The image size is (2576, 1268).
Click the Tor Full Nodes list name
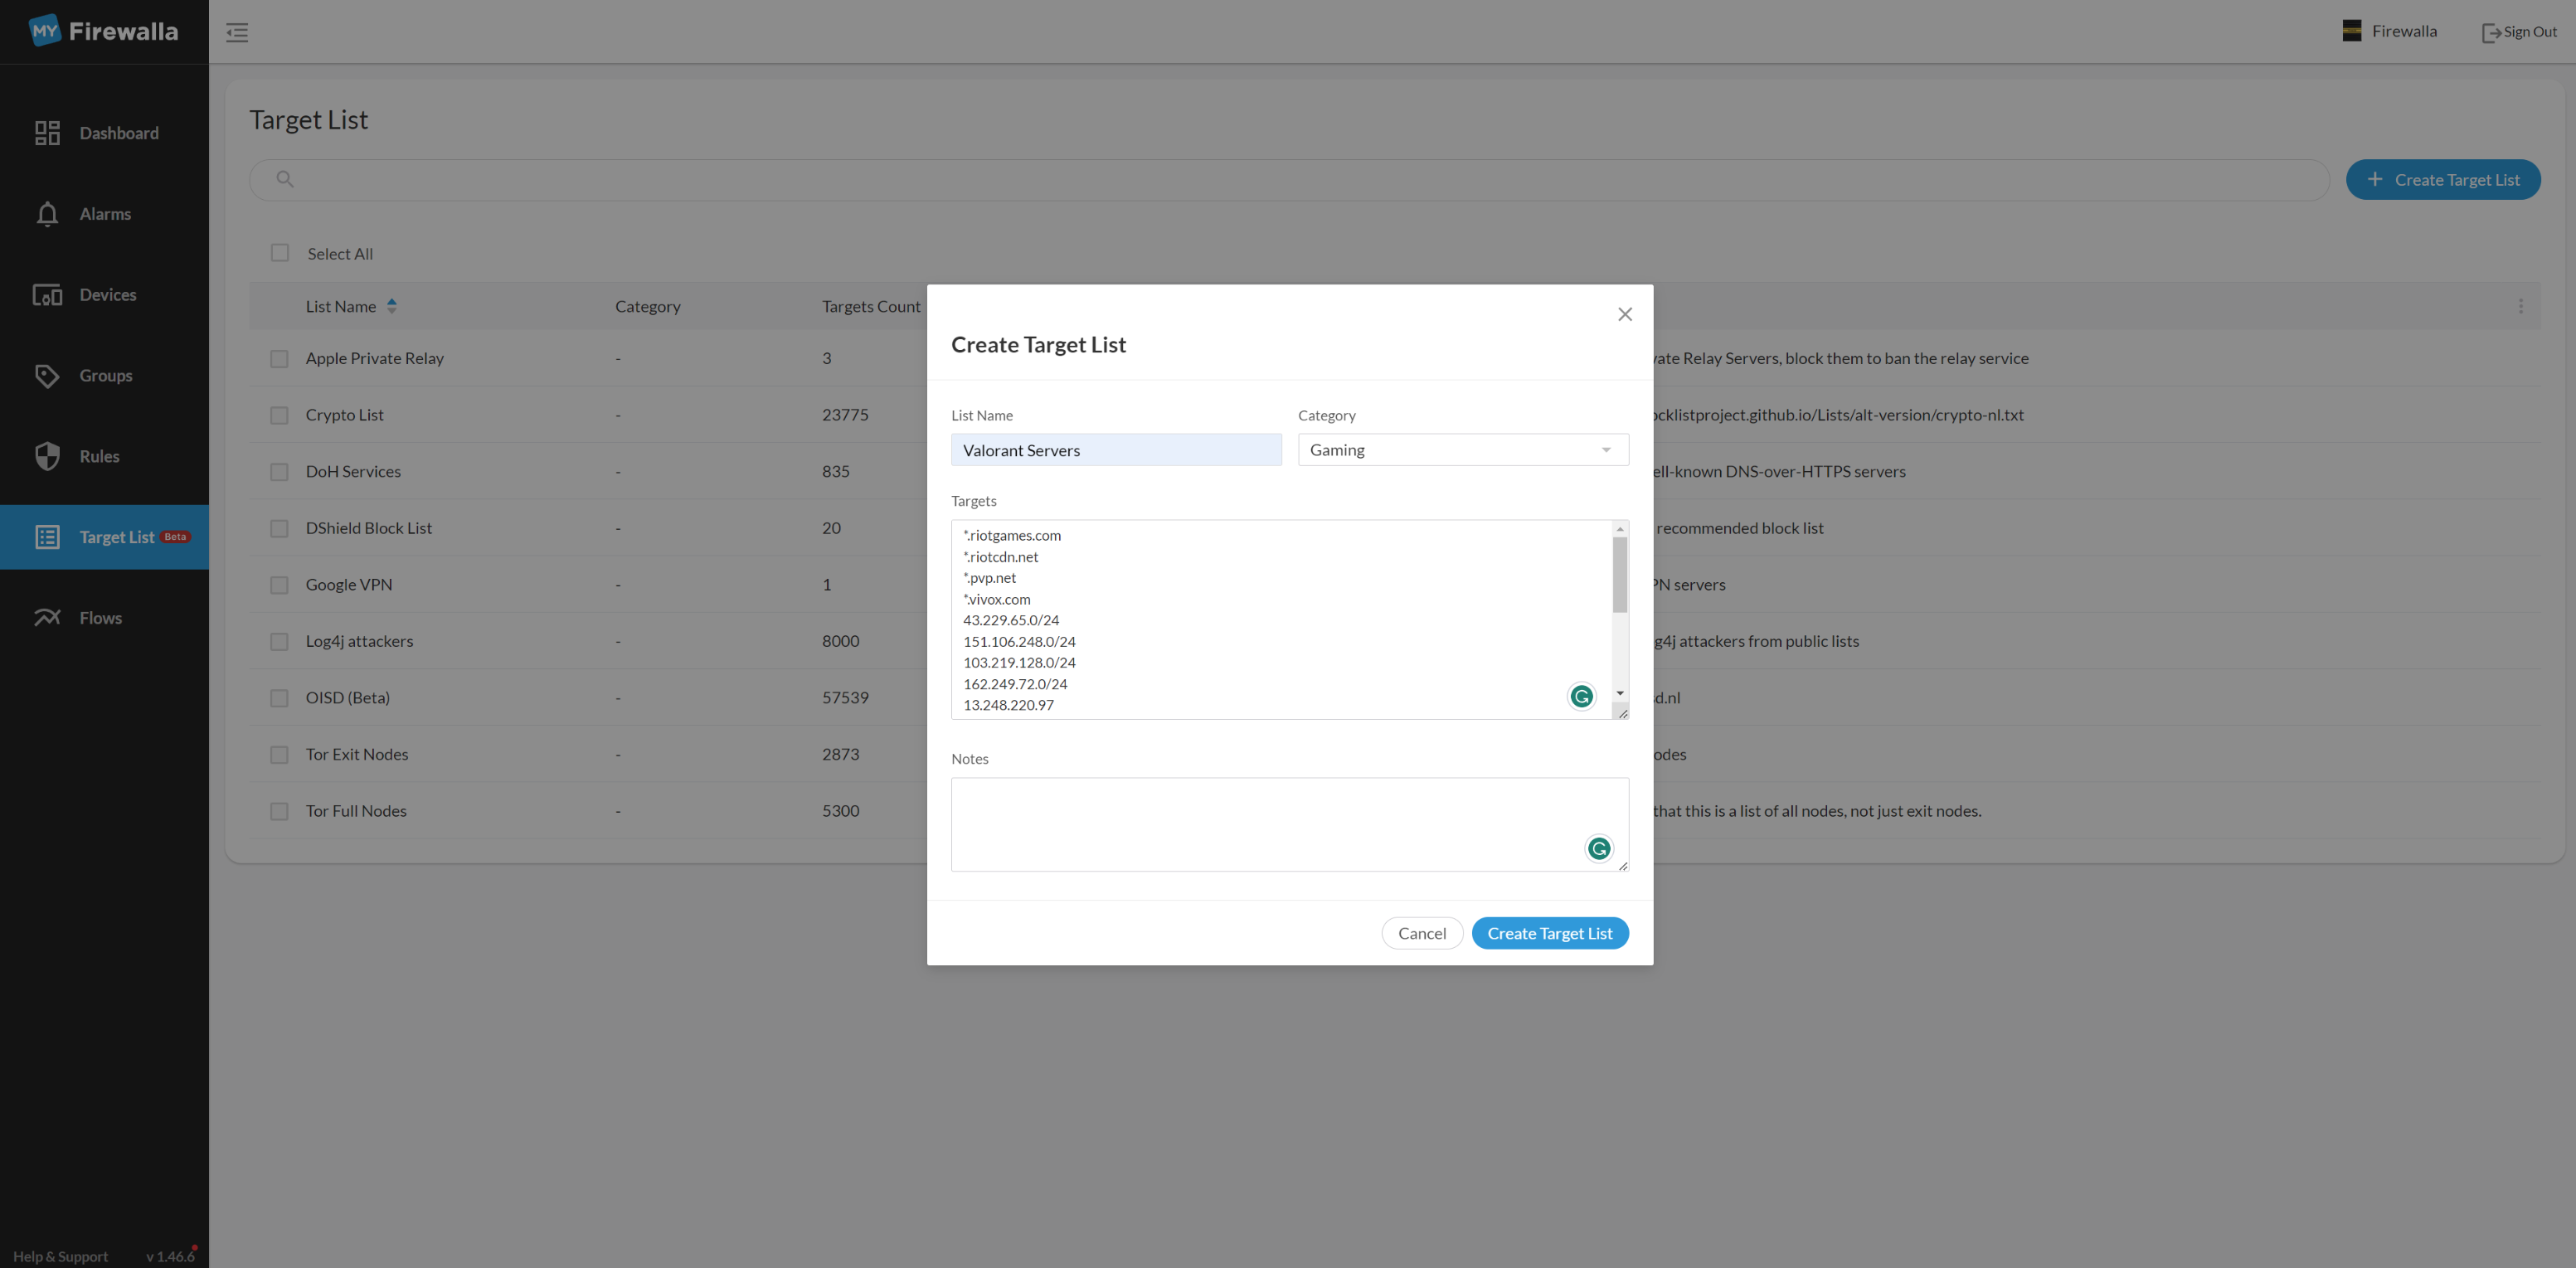pos(356,811)
